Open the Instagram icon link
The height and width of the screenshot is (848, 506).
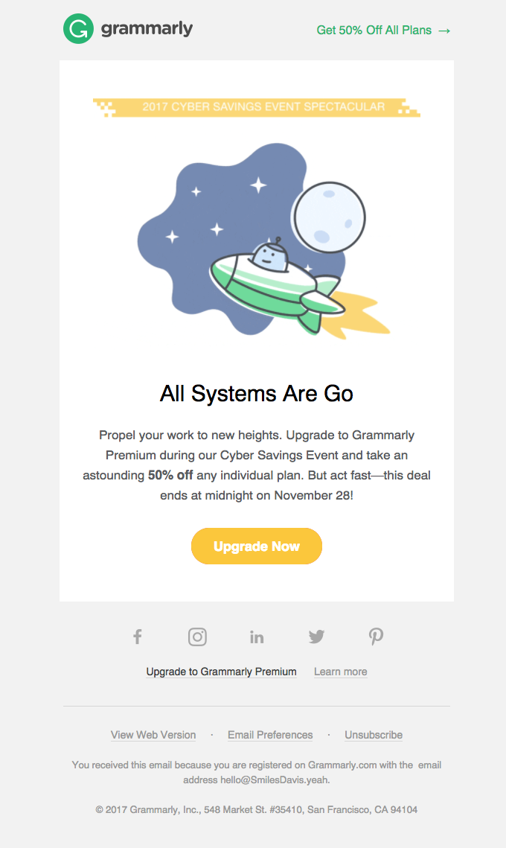point(197,637)
